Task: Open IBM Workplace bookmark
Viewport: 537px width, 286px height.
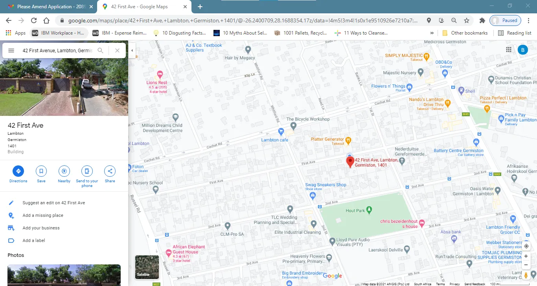Action: 58,33
